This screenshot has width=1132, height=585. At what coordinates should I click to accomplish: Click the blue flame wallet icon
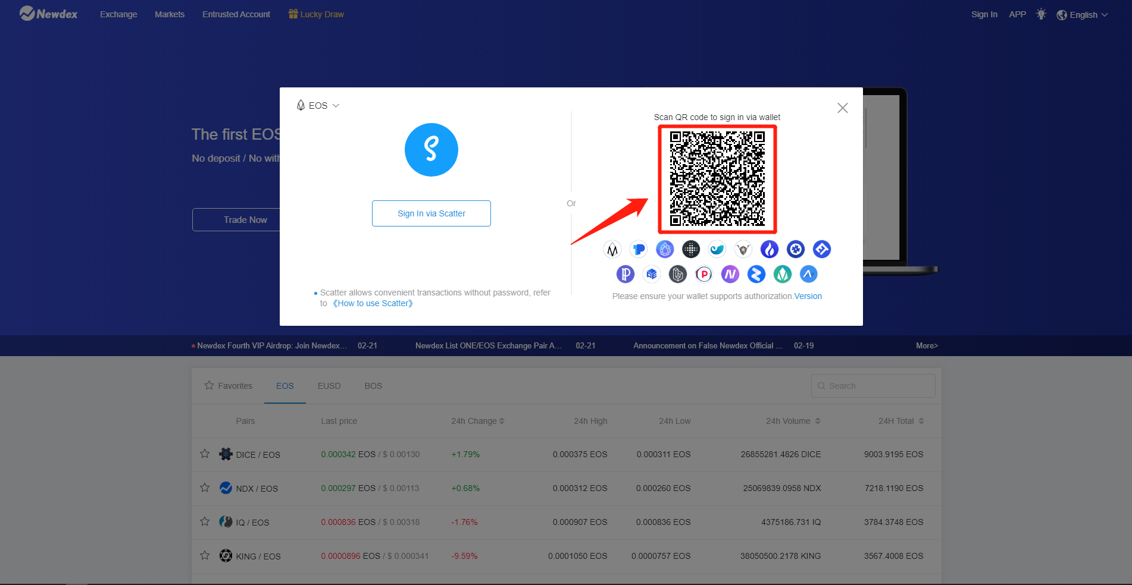[770, 249]
